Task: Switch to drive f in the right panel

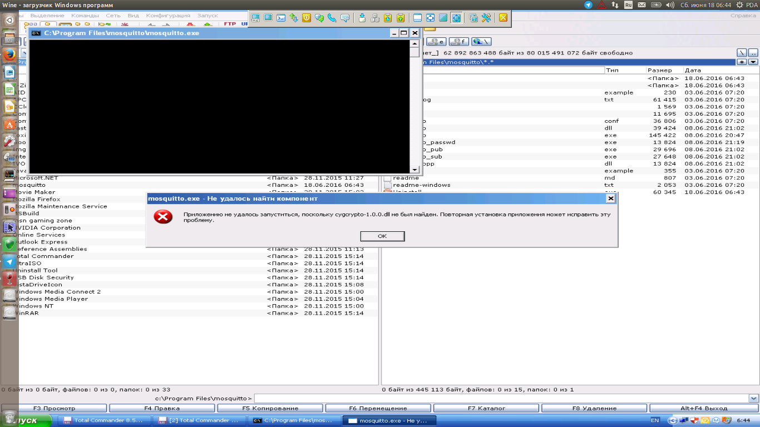Action: point(458,42)
